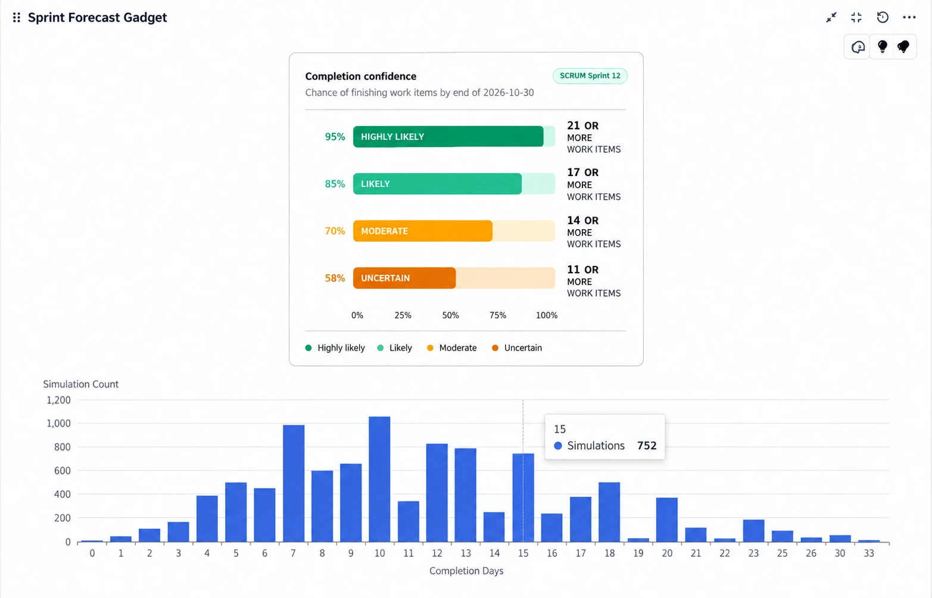Click the histogram bar for day 23
This screenshot has height=598, width=932.
(753, 531)
